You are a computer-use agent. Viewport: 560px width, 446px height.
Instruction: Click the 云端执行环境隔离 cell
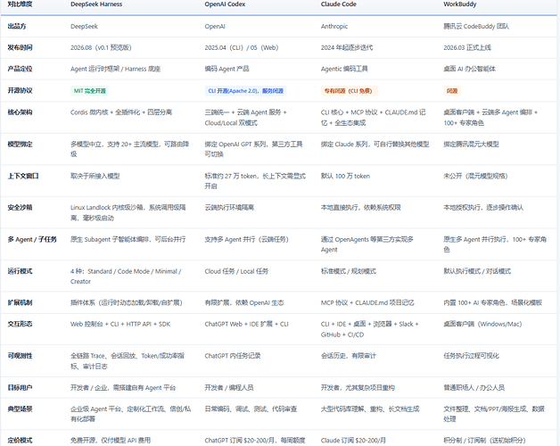pyautogui.click(x=229, y=207)
